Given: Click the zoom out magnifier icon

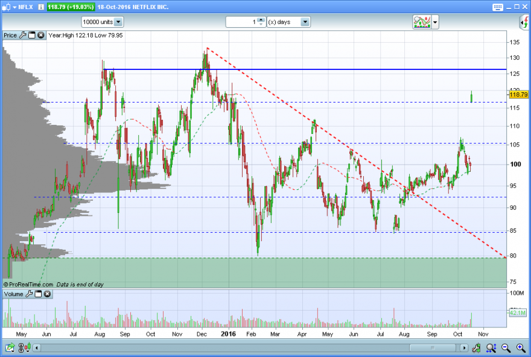Looking at the screenshot, I should tap(506, 347).
